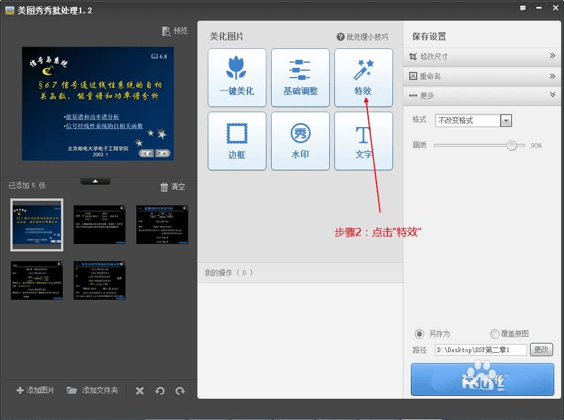Select the first thumbnail in the bottom row
The height and width of the screenshot is (420, 564).
(x=37, y=281)
